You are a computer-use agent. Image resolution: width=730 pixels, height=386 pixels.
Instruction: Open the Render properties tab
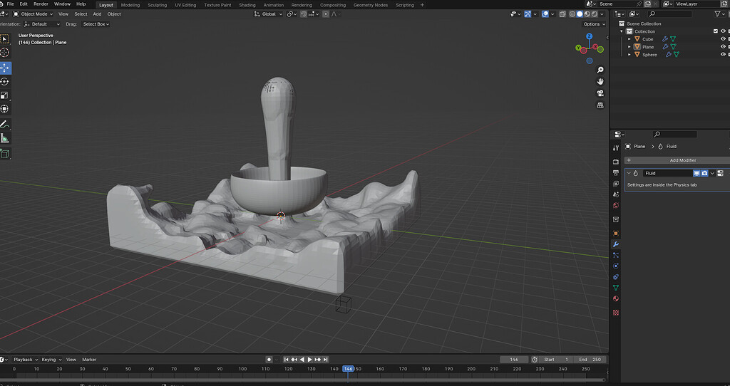point(616,162)
